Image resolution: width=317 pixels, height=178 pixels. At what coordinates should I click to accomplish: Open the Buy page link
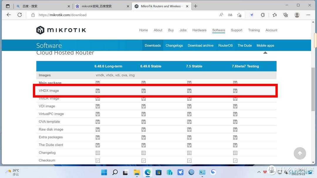click(171, 30)
